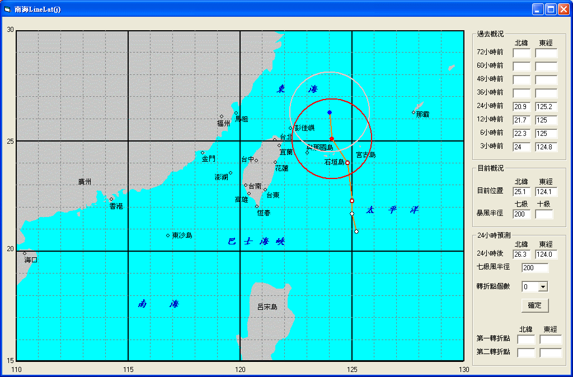Click the 海口 label on the map
Viewport: 573px width, 377px height.
pyautogui.click(x=31, y=260)
